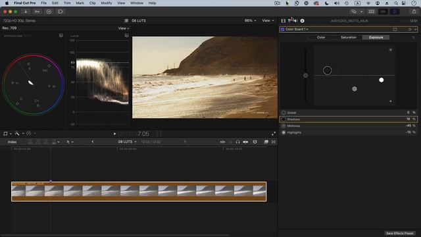This screenshot has height=237, width=421.
Task: Click the highlights puck on exposure board
Action: pyautogui.click(x=382, y=80)
